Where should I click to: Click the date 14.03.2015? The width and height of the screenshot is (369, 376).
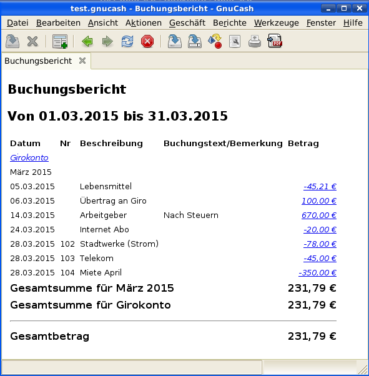(x=32, y=215)
